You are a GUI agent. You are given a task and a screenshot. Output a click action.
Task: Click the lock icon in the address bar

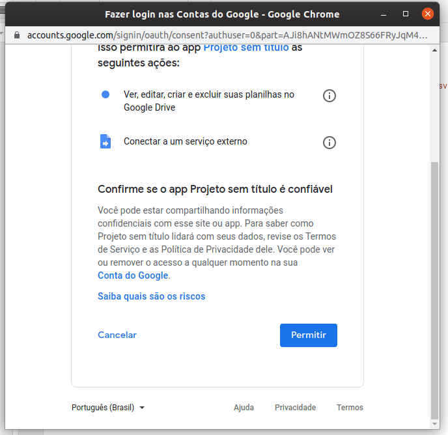[x=17, y=35]
